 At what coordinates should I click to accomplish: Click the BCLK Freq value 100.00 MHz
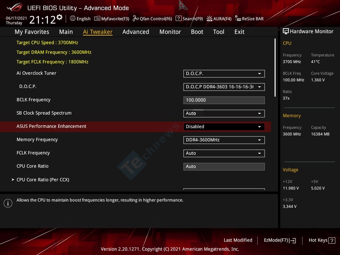tap(294, 80)
